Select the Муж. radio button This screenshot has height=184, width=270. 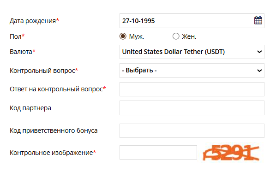coord(123,36)
